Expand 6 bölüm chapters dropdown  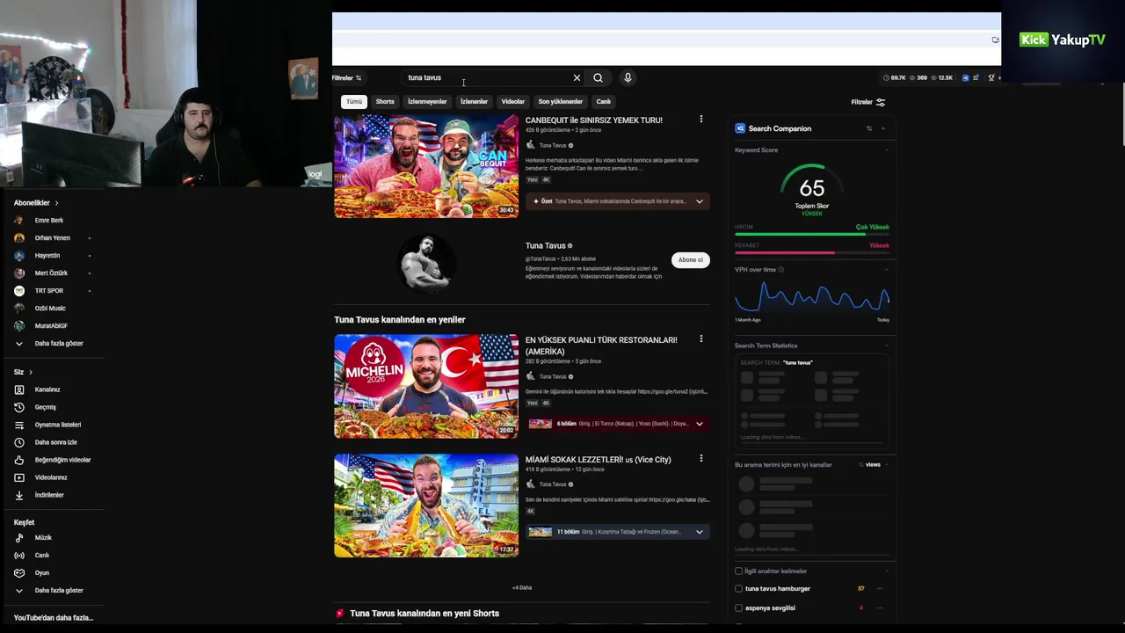tap(700, 424)
